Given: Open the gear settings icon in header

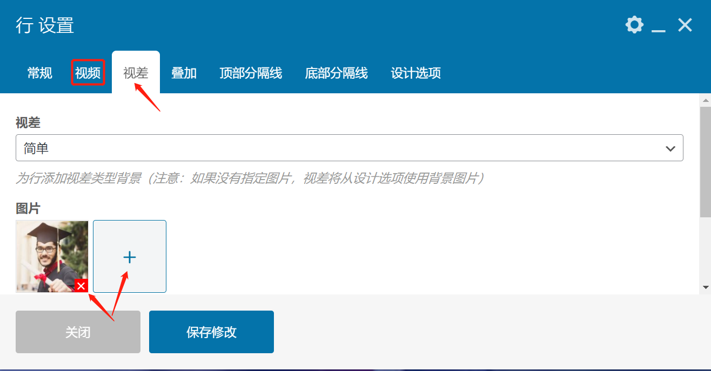Looking at the screenshot, I should point(634,25).
